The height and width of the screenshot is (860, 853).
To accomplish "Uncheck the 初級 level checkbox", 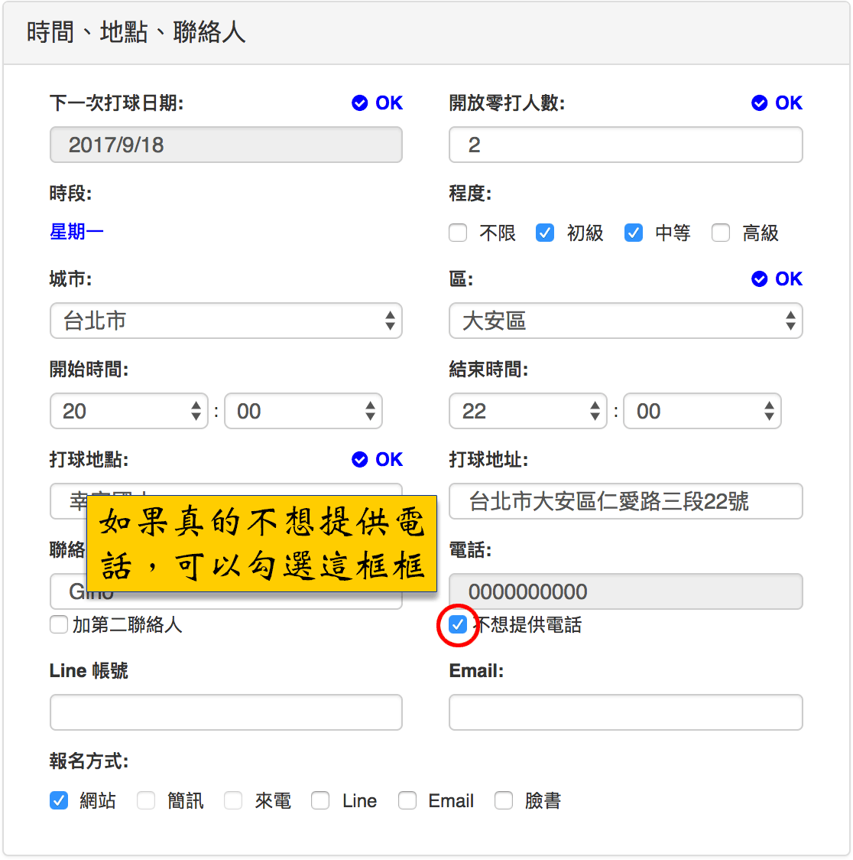I will [x=545, y=233].
